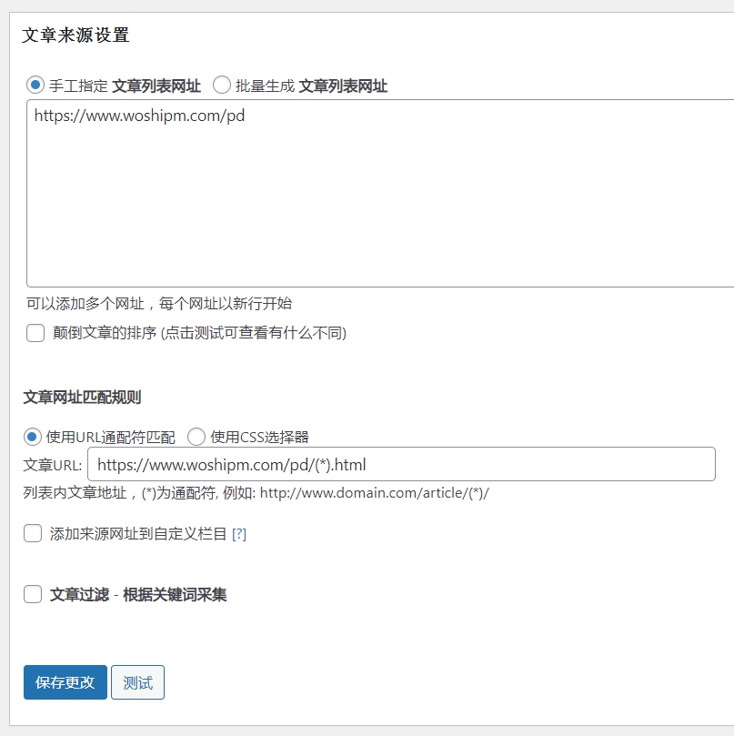Click the 可以添加多个网址 hint text
The width and height of the screenshot is (734, 736).
(x=159, y=304)
